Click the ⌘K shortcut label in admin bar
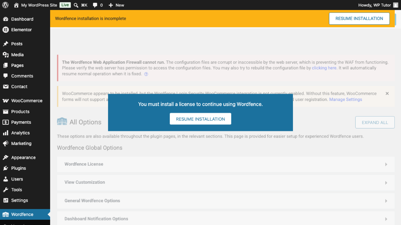401x225 pixels. pos(84,5)
